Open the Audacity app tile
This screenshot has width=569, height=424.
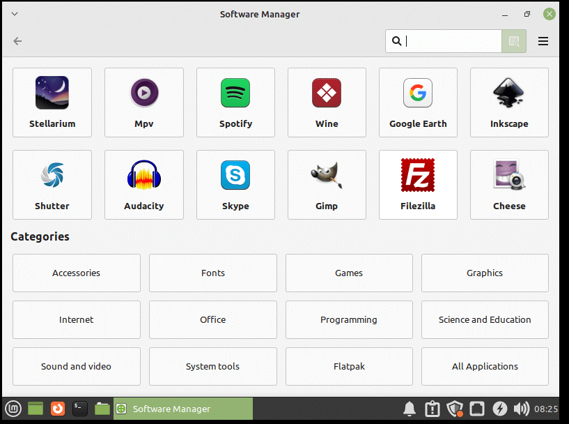[x=144, y=185]
